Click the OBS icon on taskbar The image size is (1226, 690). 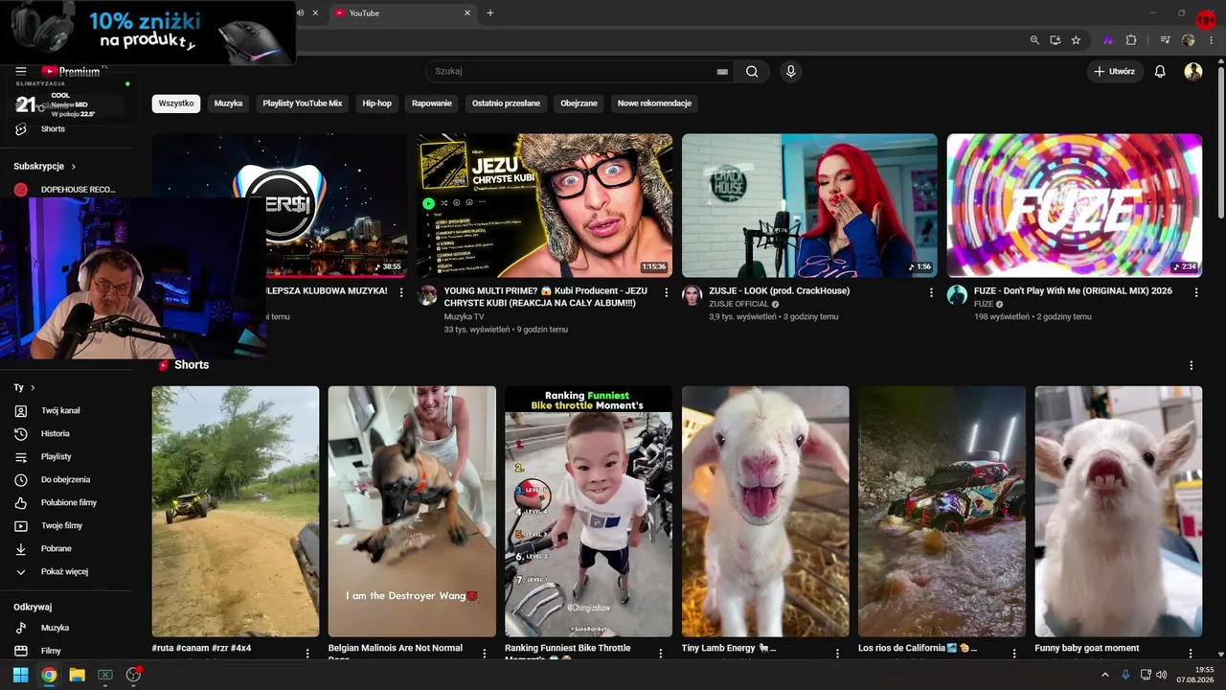[x=133, y=675]
